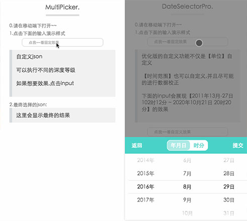Screen dimensions: 247x221
Task: Click the 如果想要效果,点击input text line
Action: coord(45,83)
